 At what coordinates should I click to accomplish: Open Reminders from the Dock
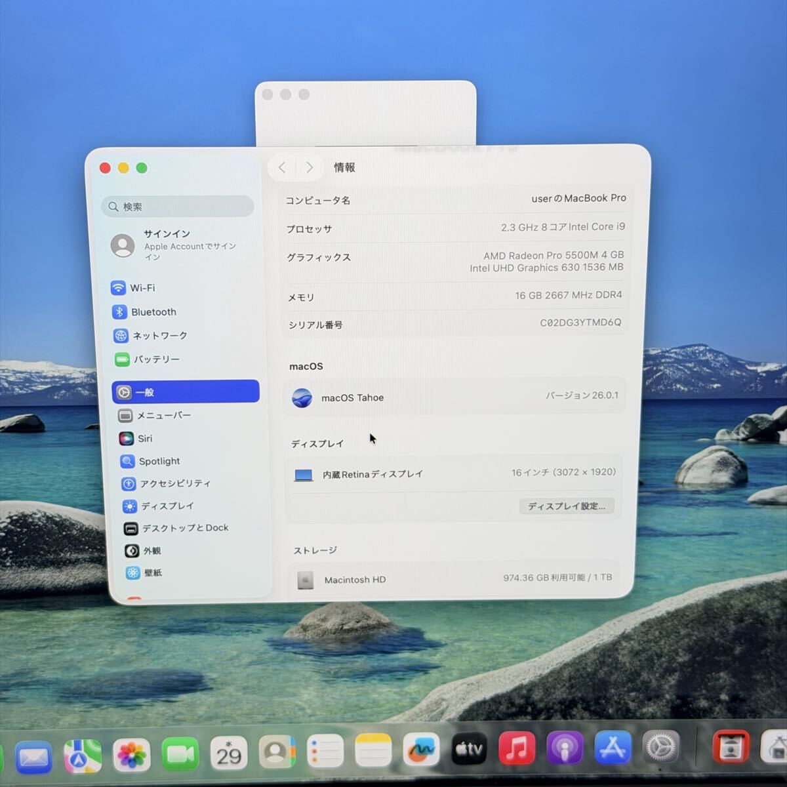325,752
